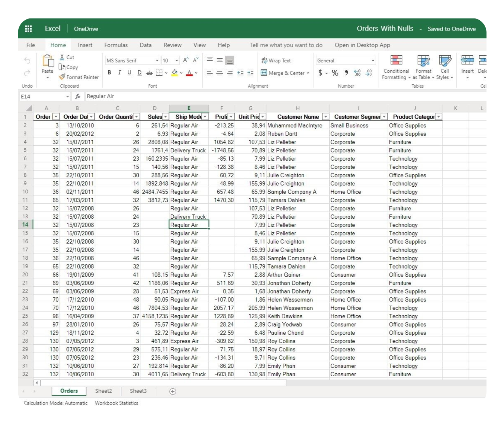The width and height of the screenshot is (503, 423).
Task: Click the Conditional Formatting icon
Action: click(x=396, y=60)
